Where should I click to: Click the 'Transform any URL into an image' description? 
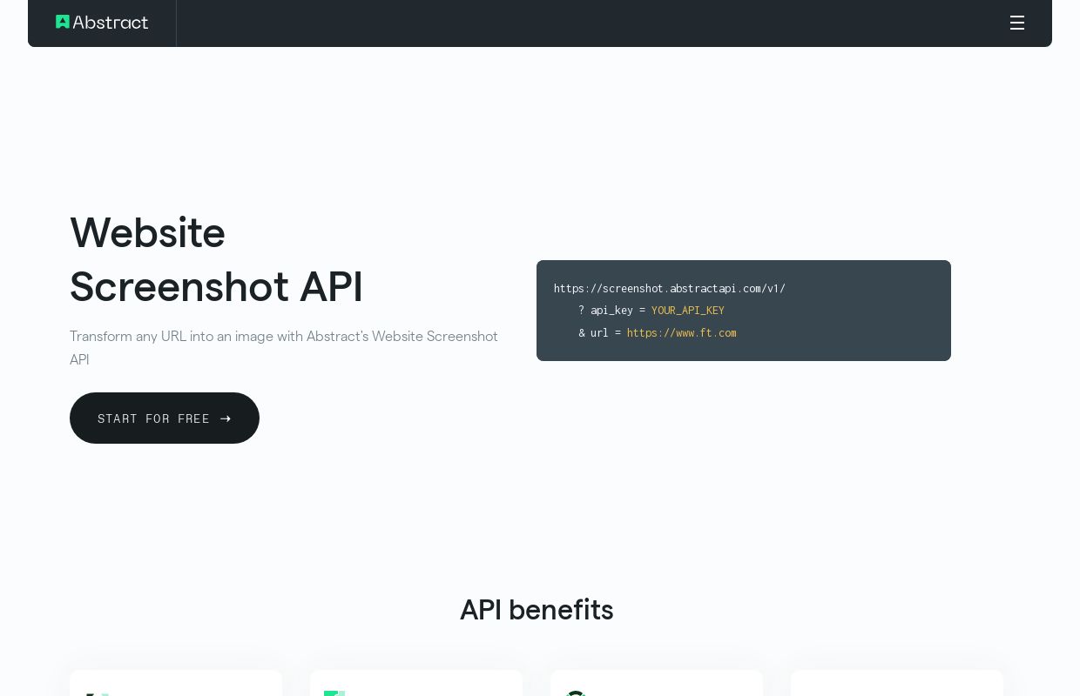(284, 348)
